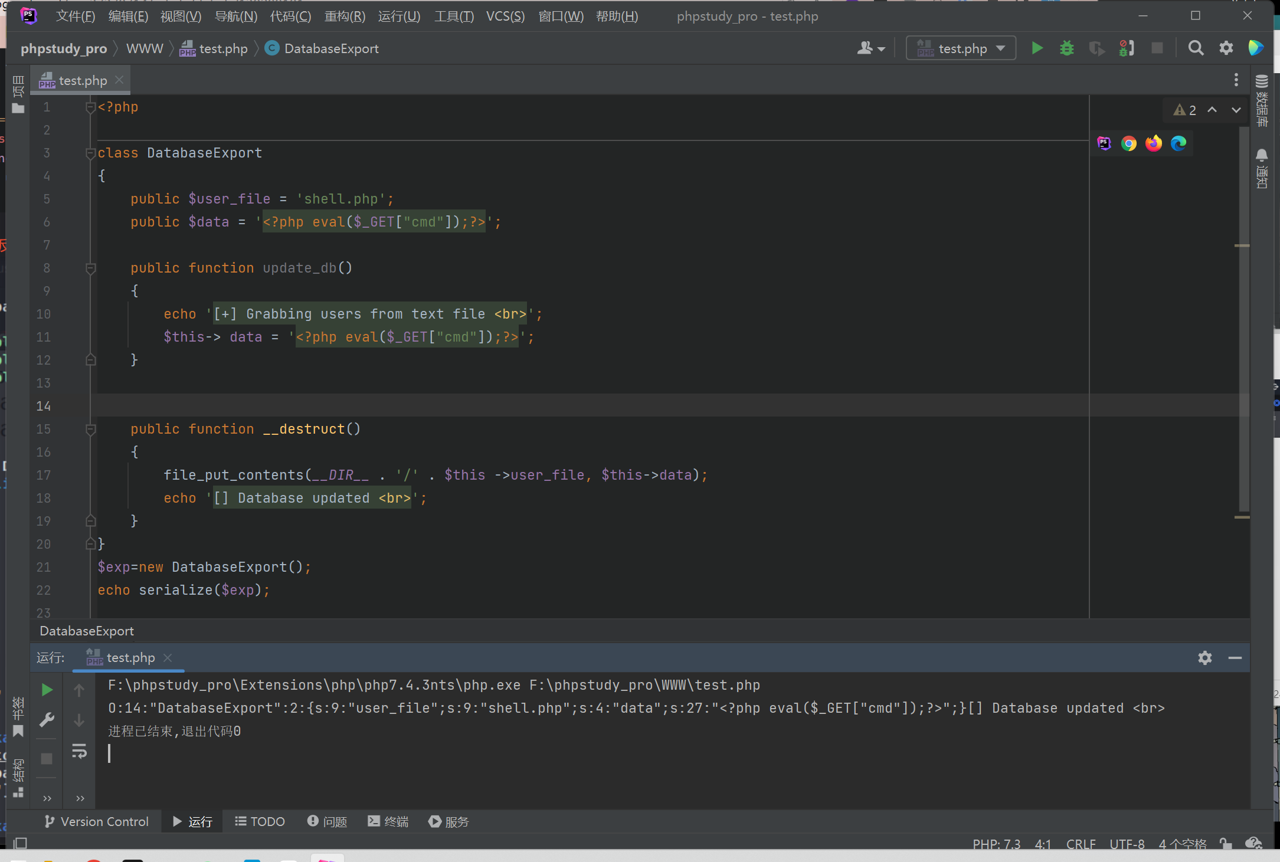The height and width of the screenshot is (862, 1280).
Task: Run test.php with the green toolbar play icon
Action: (x=1037, y=48)
